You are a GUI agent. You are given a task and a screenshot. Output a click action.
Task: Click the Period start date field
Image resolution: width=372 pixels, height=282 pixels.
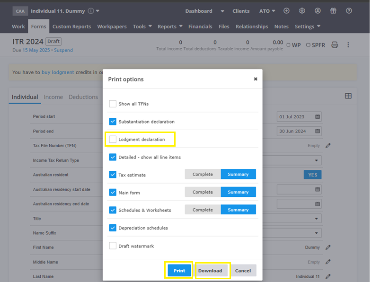[299, 117]
